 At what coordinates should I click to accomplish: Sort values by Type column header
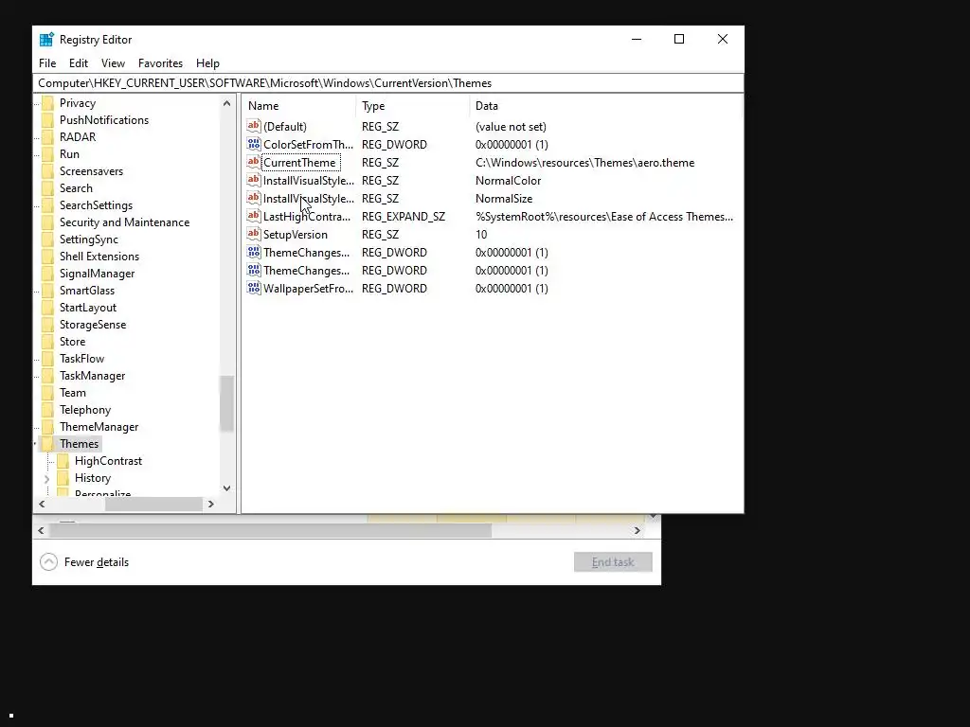pos(413,106)
